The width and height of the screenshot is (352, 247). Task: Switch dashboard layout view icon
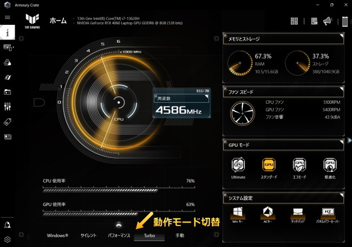294,21
